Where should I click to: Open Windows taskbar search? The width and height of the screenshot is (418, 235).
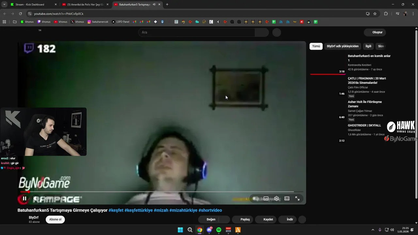tap(190, 230)
